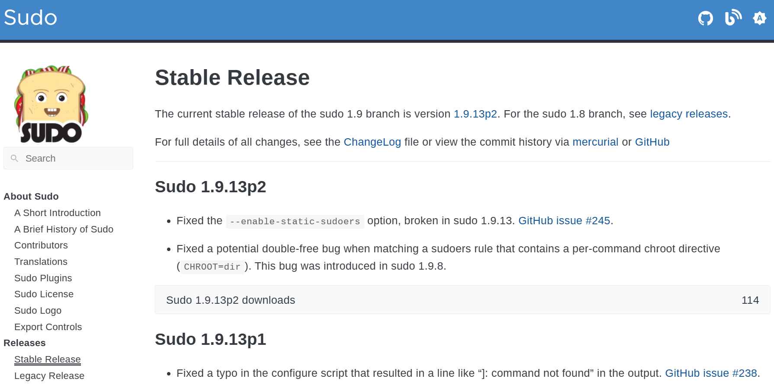Open the legacy releases link
The image size is (774, 385).
(688, 114)
